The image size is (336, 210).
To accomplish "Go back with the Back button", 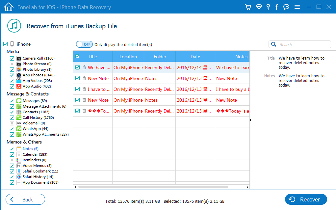I will (x=25, y=199).
